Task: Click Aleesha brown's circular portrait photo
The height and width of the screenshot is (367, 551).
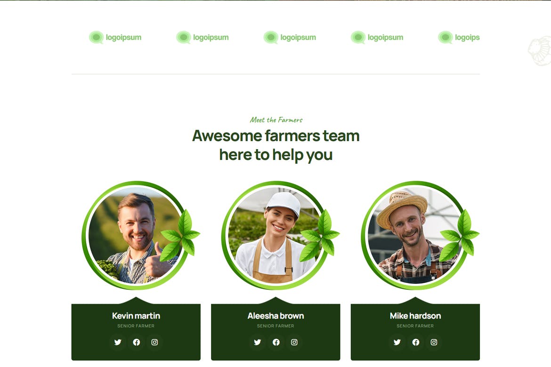Action: pos(275,235)
